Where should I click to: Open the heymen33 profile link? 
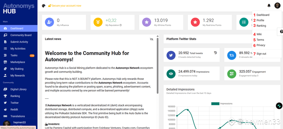click(19, 122)
